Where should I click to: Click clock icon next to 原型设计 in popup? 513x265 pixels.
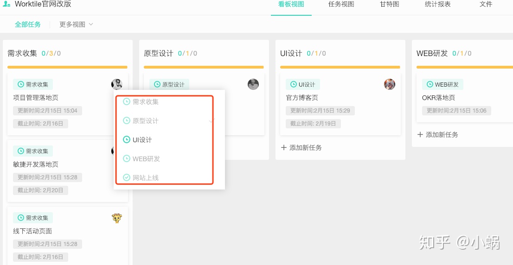pyautogui.click(x=126, y=121)
